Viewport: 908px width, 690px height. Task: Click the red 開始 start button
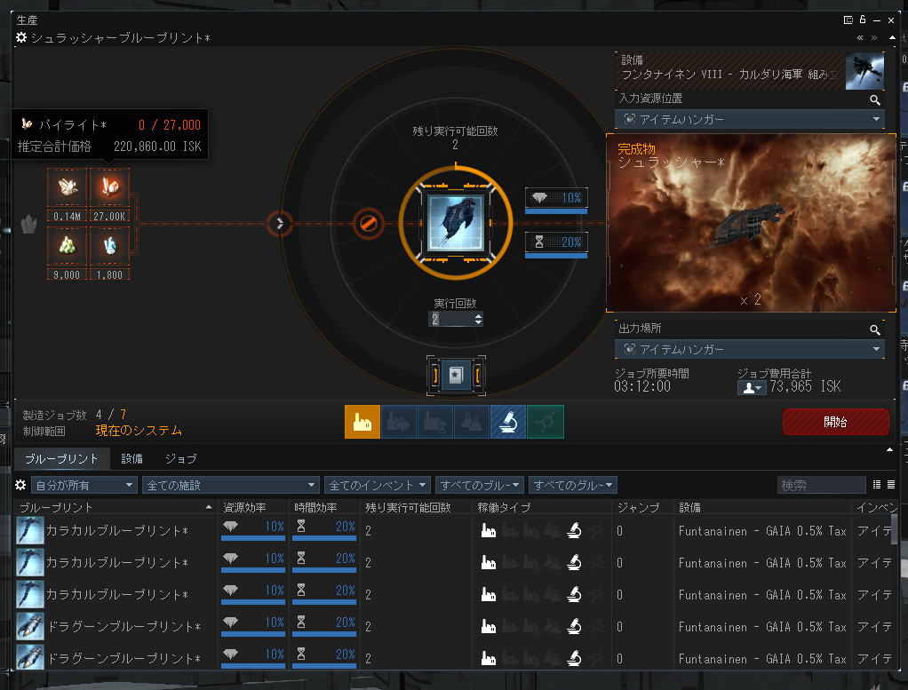click(836, 422)
